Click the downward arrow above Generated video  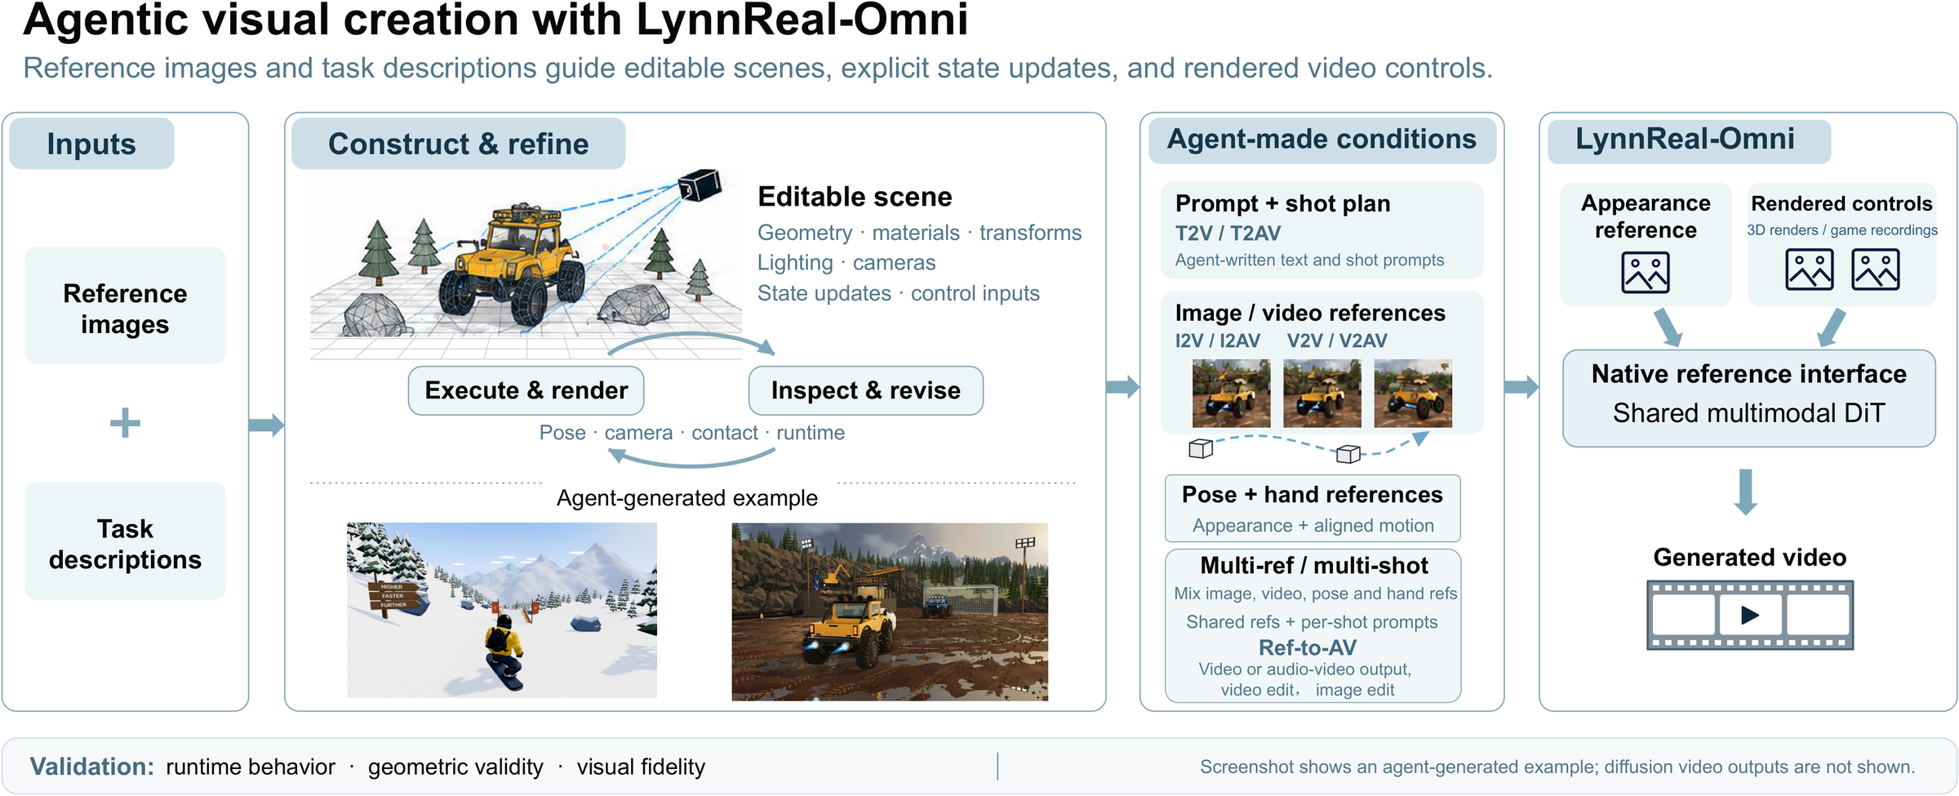[x=1745, y=491]
